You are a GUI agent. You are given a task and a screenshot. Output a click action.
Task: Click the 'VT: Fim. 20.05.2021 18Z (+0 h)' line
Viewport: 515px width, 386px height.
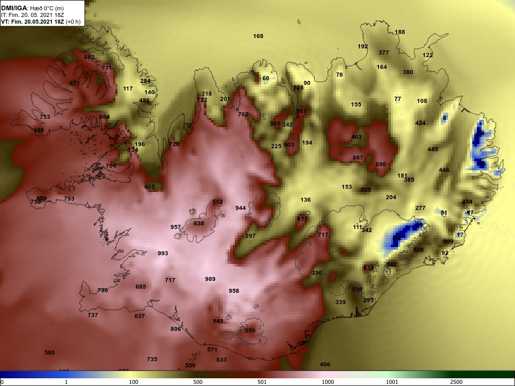tap(40, 22)
